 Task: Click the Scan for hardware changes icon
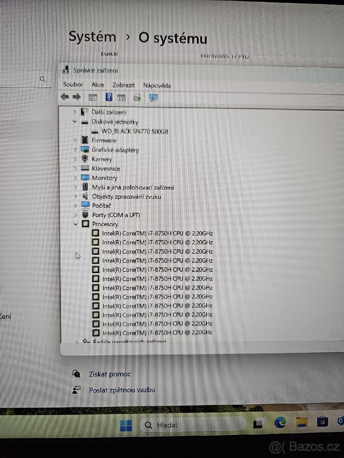(x=136, y=97)
